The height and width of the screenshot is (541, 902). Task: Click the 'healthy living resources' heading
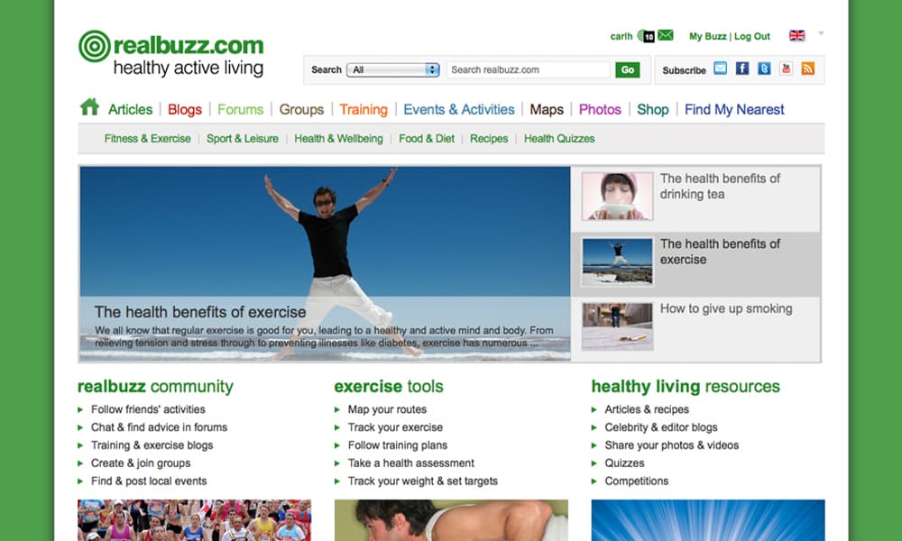pos(686,386)
